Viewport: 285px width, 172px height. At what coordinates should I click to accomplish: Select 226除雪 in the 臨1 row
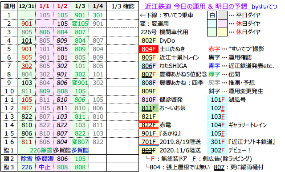pos(41,150)
